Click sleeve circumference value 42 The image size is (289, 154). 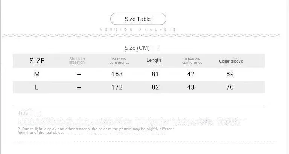tap(191, 74)
